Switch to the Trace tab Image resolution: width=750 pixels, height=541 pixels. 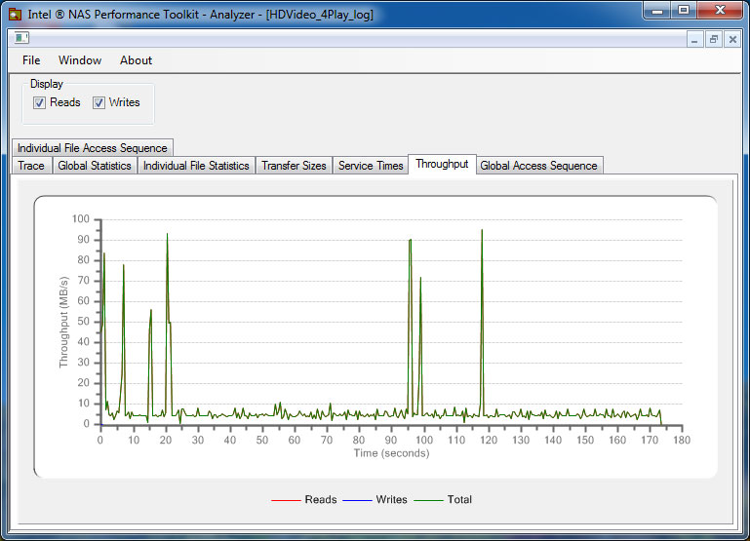pos(31,166)
